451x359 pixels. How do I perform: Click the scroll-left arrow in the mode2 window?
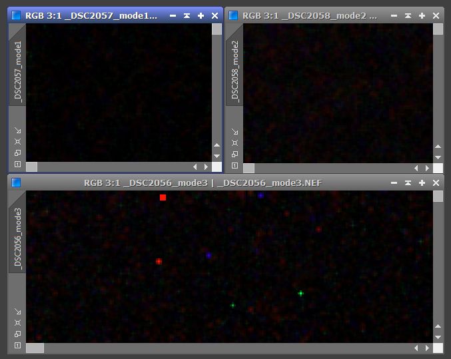coord(416,169)
